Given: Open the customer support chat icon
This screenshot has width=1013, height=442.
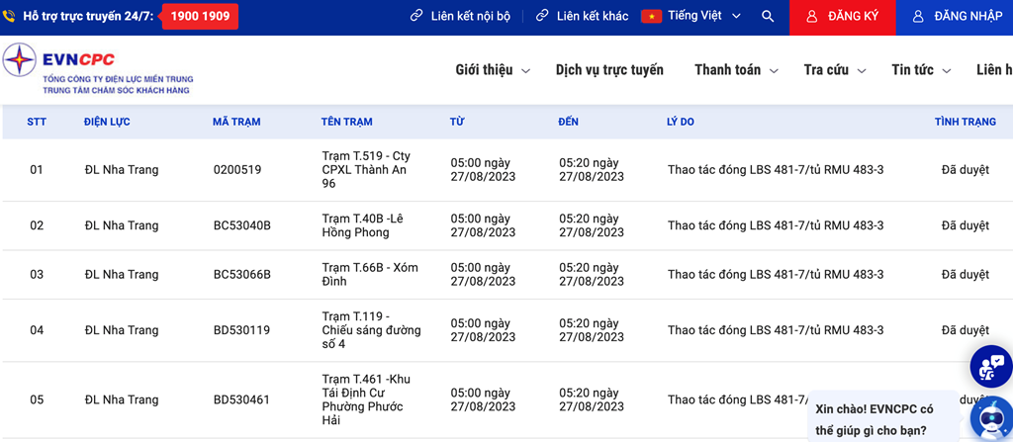Looking at the screenshot, I should pyautogui.click(x=991, y=366).
